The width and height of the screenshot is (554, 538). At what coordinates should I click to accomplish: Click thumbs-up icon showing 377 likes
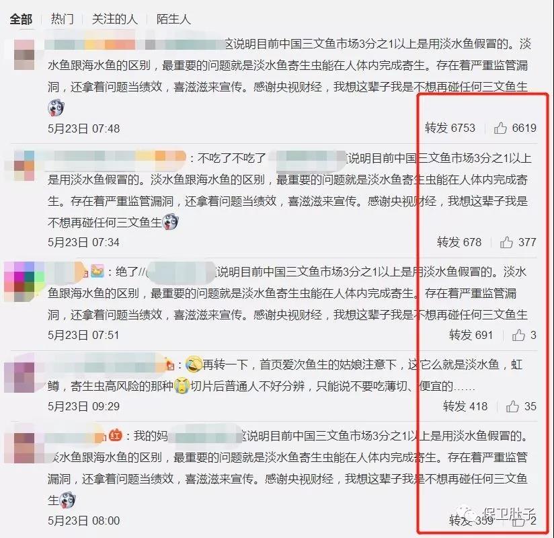pyautogui.click(x=506, y=242)
